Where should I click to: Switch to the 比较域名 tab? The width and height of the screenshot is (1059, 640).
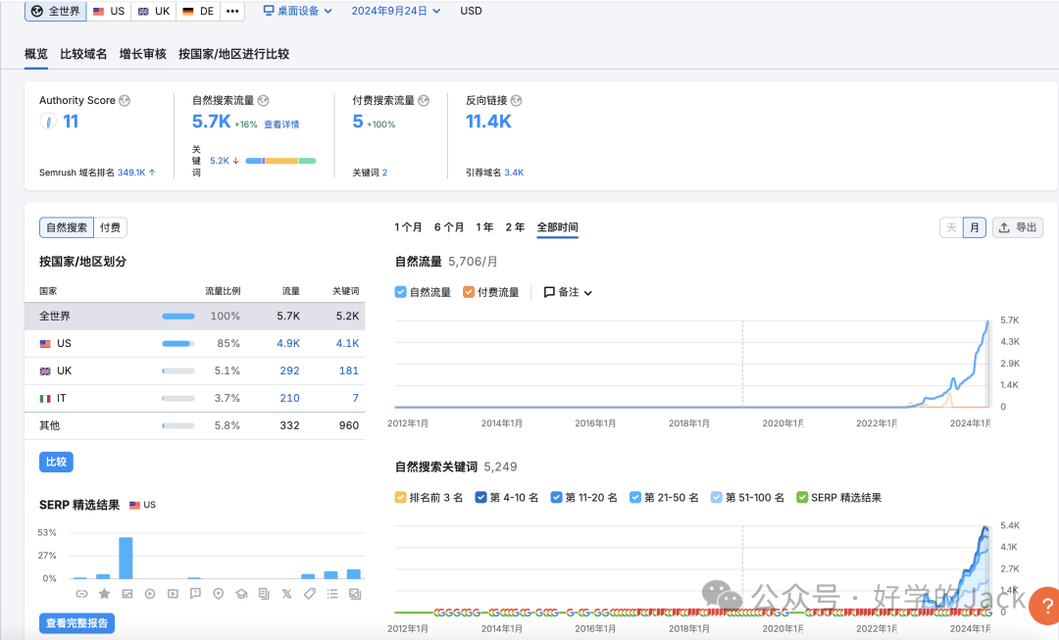83,54
